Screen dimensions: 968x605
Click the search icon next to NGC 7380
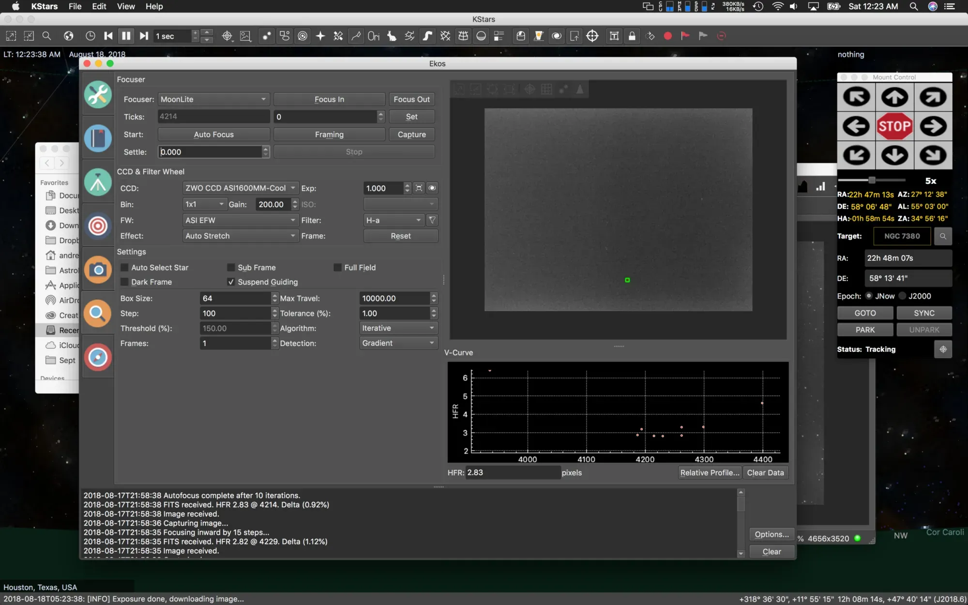pyautogui.click(x=943, y=236)
